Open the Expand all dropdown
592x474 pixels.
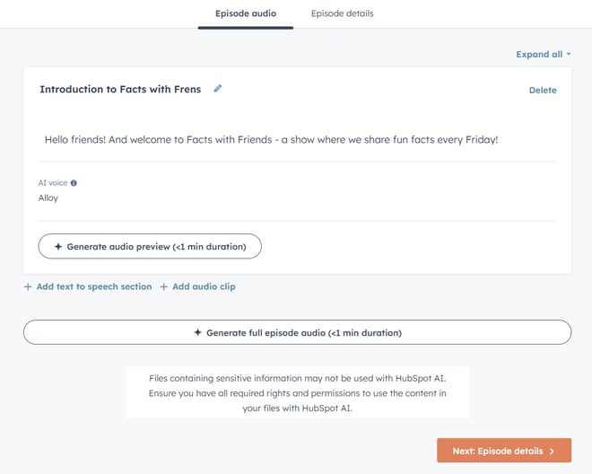[x=543, y=55]
